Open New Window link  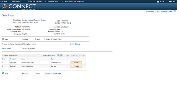[x=150, y=11]
